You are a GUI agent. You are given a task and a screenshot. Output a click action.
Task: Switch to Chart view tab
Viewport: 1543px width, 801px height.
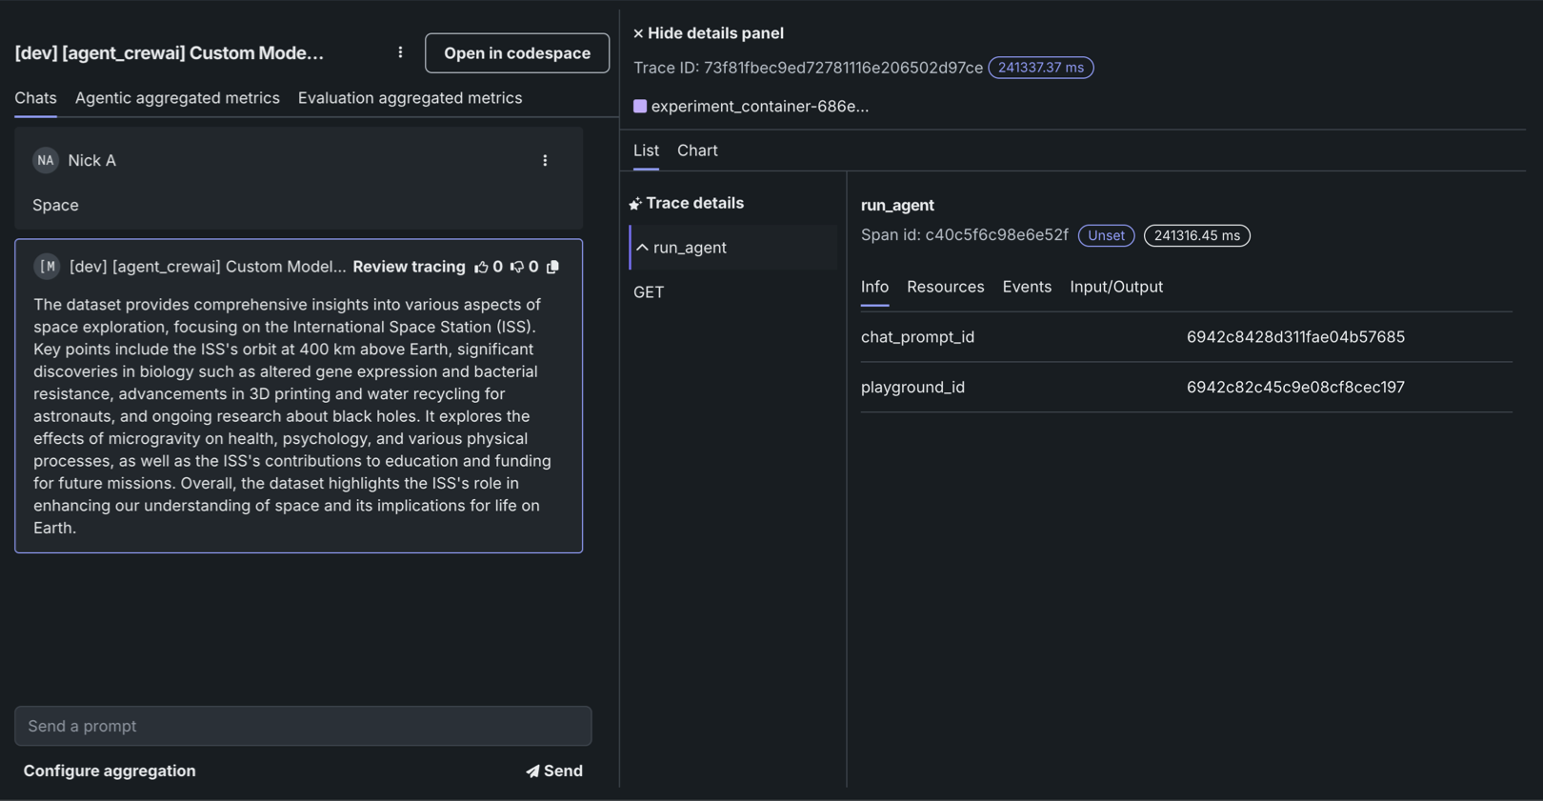697,150
